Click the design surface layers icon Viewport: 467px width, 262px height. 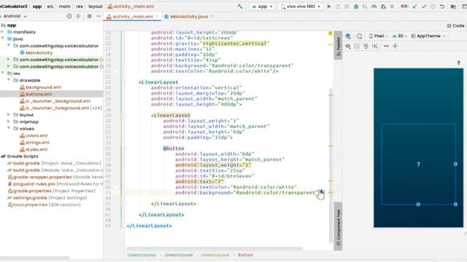click(x=348, y=36)
